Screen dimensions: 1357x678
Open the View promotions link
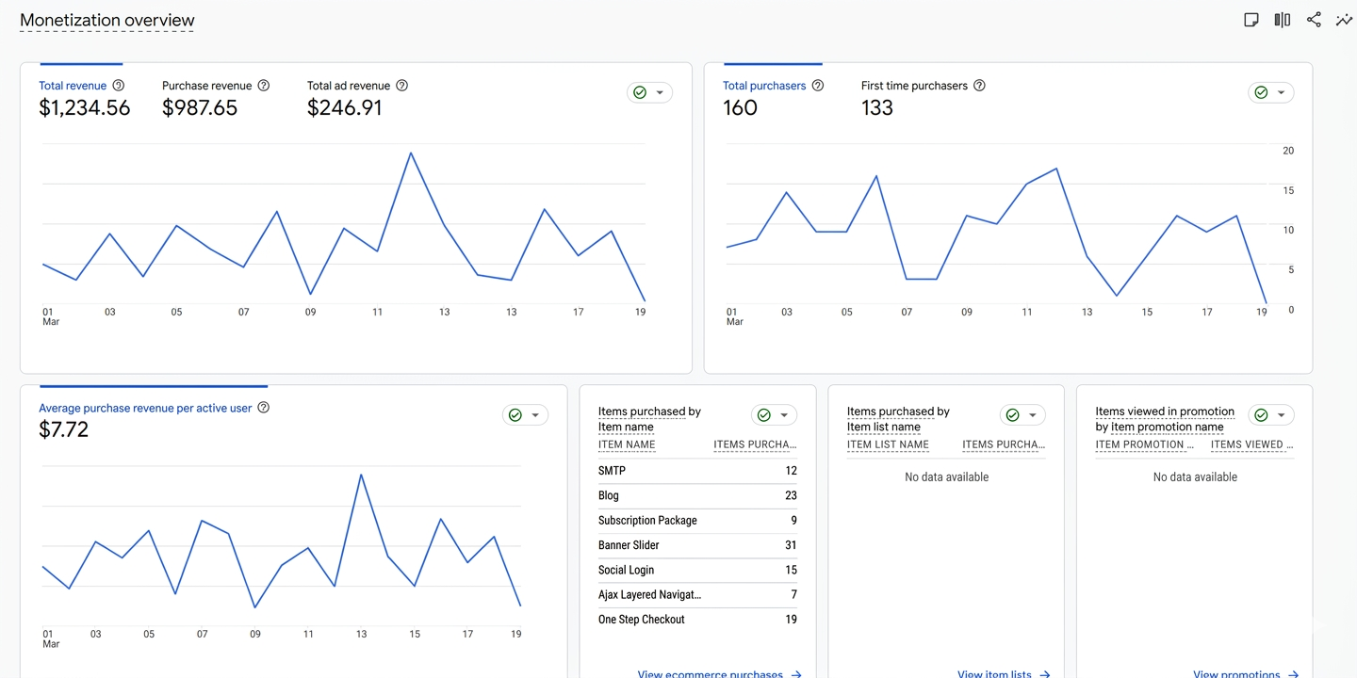1237,673
